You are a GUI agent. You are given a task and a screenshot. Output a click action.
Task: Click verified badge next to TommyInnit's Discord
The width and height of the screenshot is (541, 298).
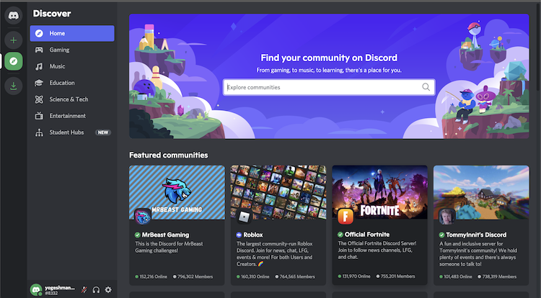coord(441,235)
